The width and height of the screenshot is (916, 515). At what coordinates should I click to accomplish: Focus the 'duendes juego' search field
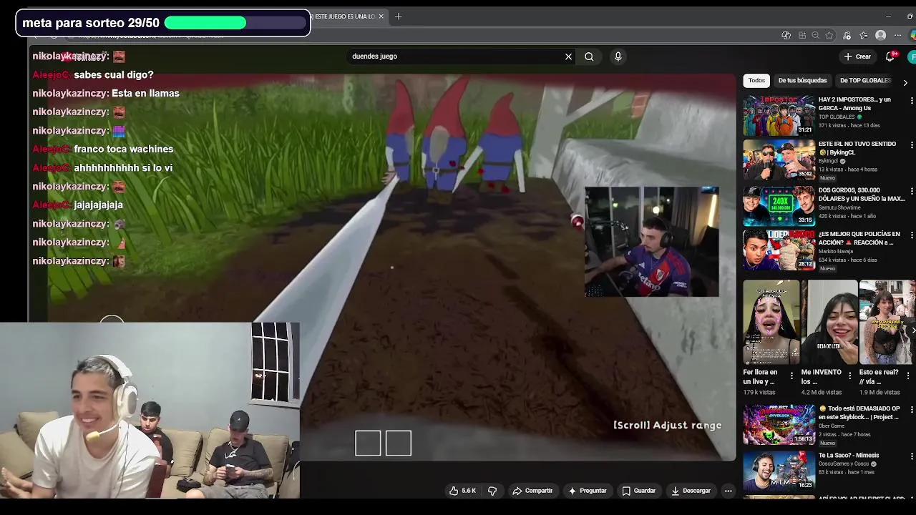tap(454, 57)
